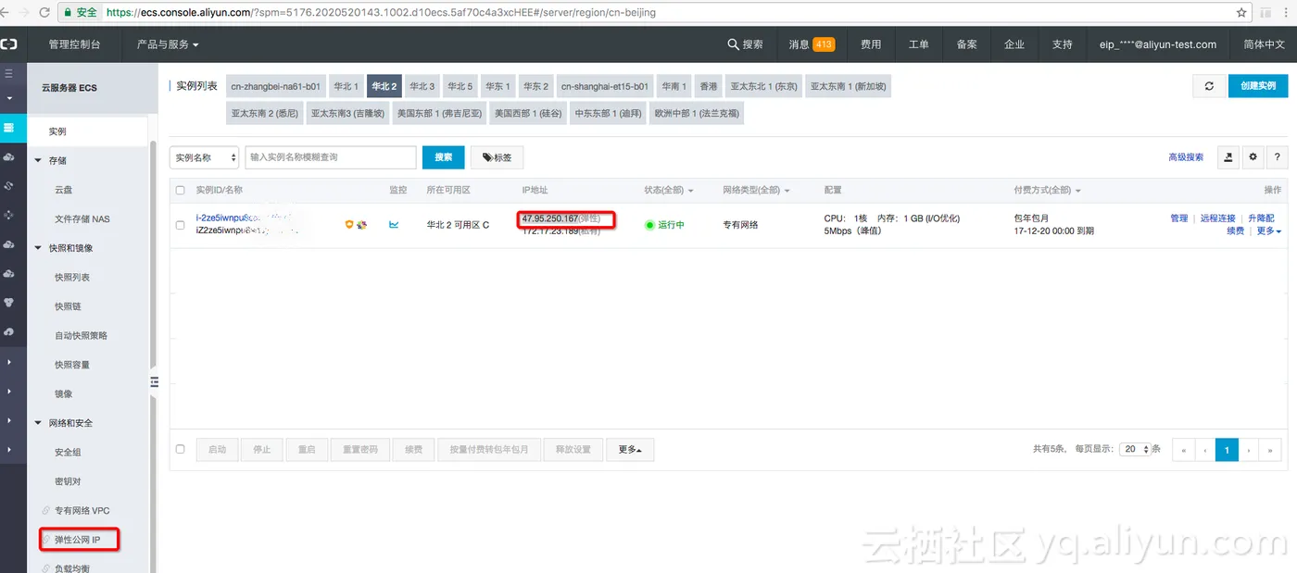The image size is (1297, 573).
Task: Open the 产品与服务 dropdown
Action: 168,44
